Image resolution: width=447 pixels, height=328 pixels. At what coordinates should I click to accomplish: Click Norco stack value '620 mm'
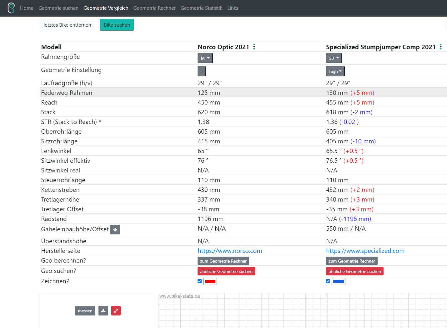click(209, 112)
